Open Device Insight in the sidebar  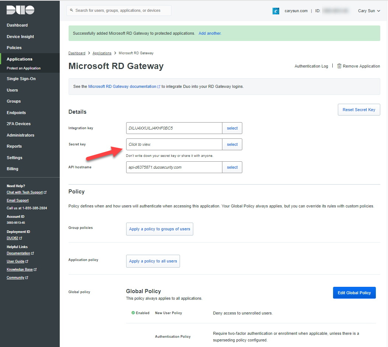(x=20, y=37)
